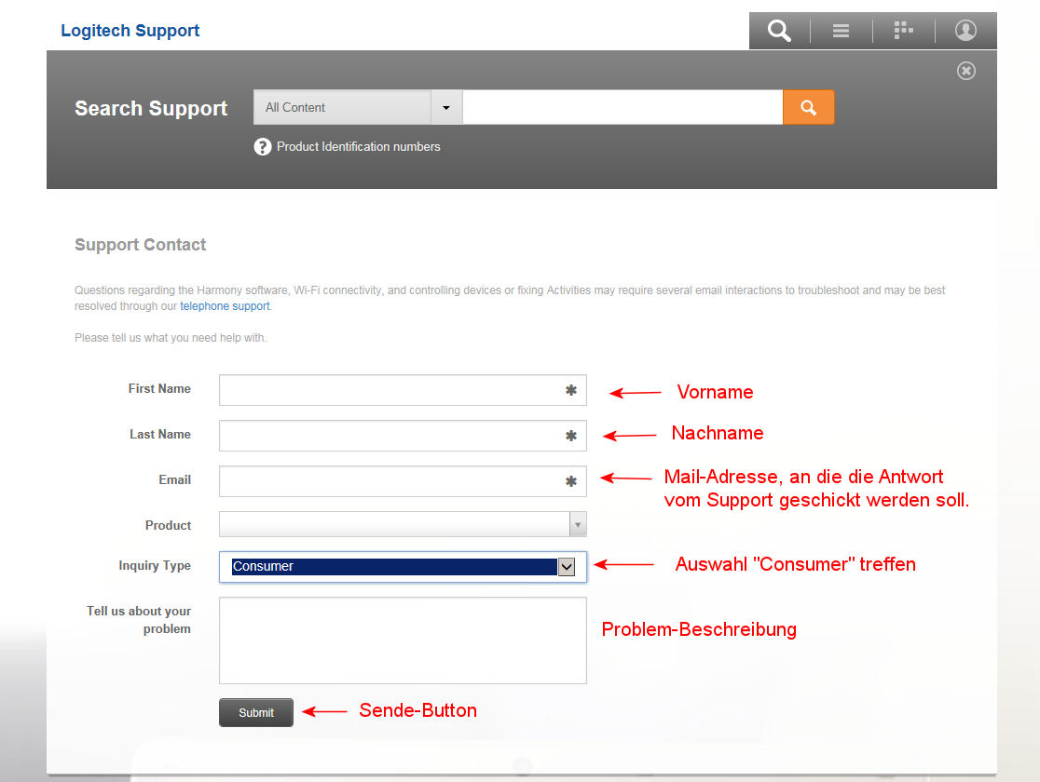Open the Product dropdown list
The image size is (1040, 782).
tap(578, 525)
